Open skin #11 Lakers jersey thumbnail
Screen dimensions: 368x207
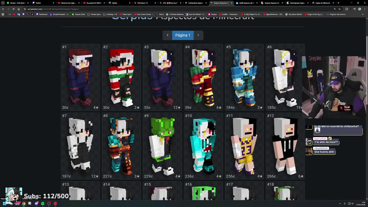(244, 146)
